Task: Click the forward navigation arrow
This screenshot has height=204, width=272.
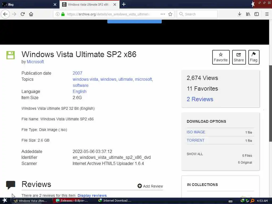Action: 14,14
